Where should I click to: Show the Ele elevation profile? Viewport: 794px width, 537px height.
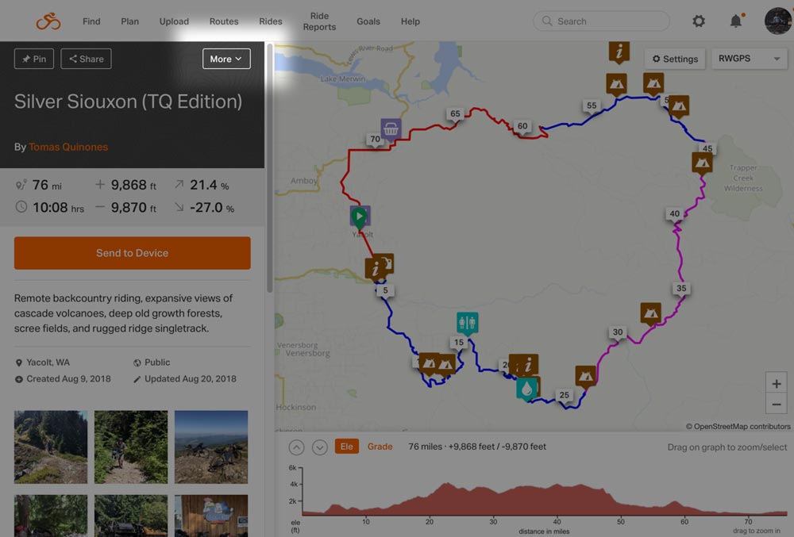(x=347, y=447)
